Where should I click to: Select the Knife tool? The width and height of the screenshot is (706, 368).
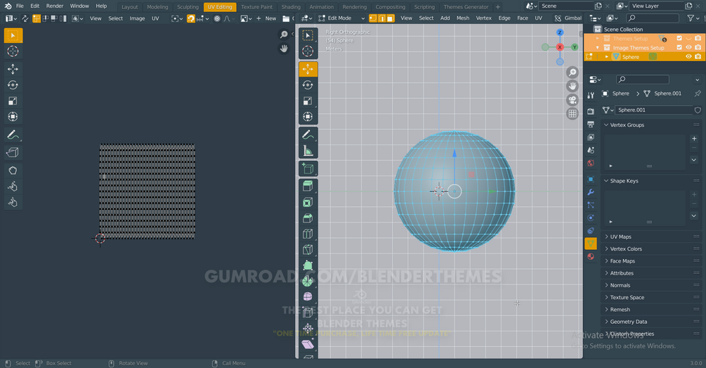pos(308,250)
